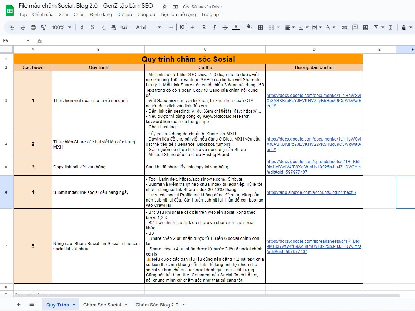Click the Merge cells icon

click(x=271, y=27)
